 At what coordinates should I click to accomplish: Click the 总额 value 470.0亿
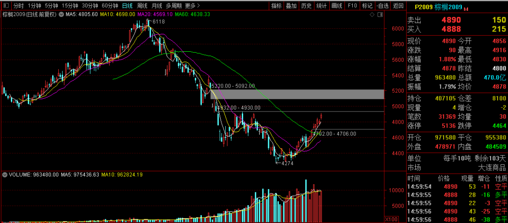(x=495, y=78)
